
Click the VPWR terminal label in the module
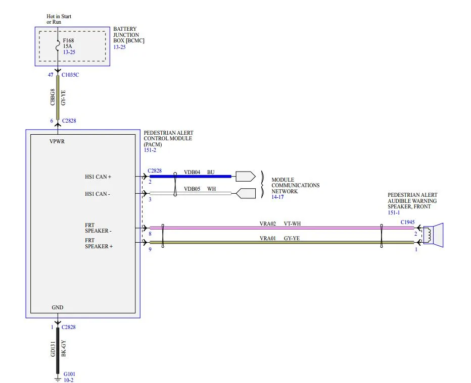[x=57, y=141]
